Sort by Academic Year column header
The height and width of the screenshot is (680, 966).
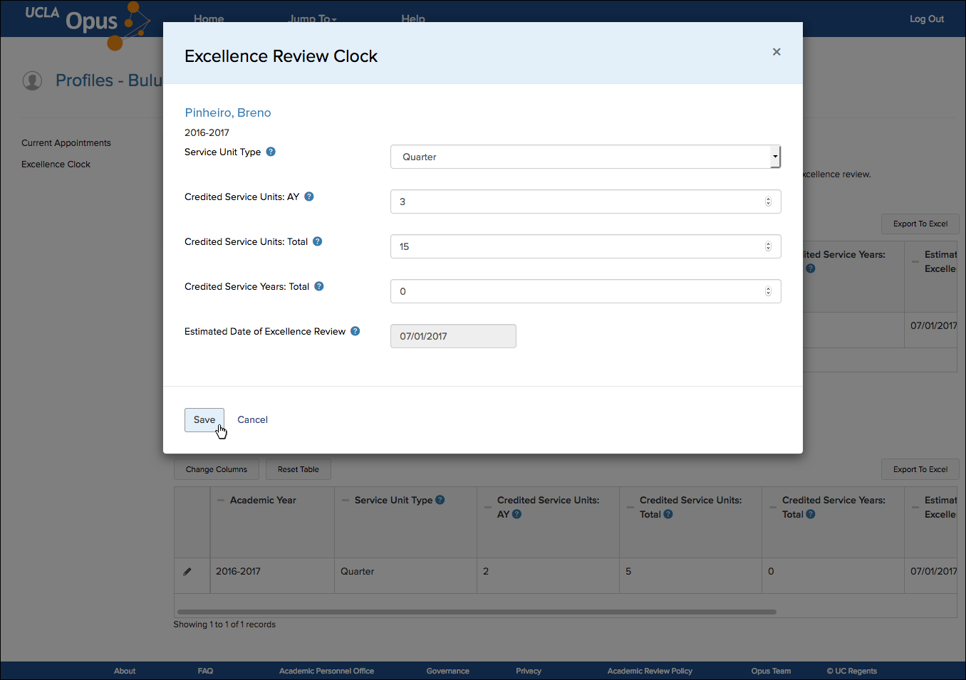(263, 500)
